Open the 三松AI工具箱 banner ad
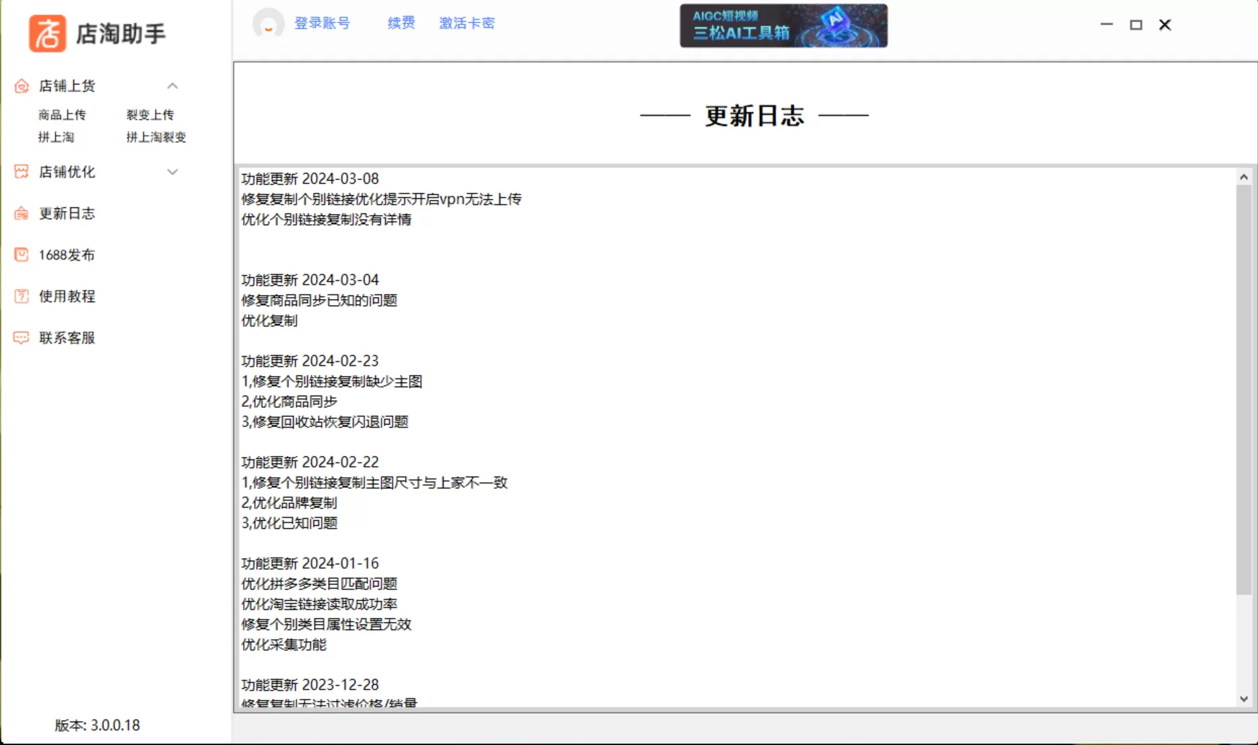This screenshot has width=1258, height=745. click(784, 26)
